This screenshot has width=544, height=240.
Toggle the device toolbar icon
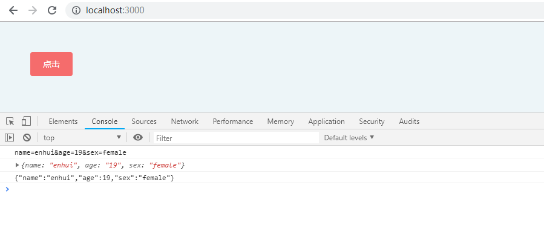26,121
